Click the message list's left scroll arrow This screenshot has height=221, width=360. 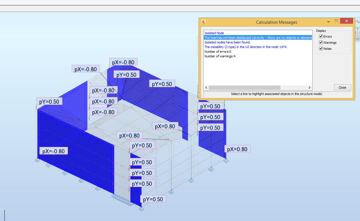[206, 87]
